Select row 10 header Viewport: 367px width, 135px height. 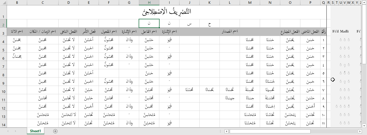[x=3, y=90]
